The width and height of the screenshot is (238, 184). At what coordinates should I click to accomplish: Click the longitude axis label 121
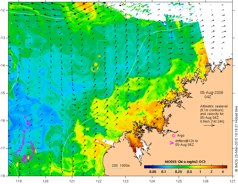pyautogui.click(x=72, y=181)
